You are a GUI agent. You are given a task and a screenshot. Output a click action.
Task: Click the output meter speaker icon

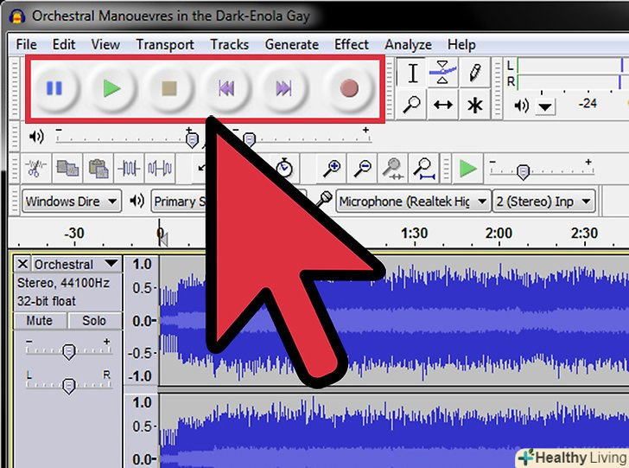522,106
